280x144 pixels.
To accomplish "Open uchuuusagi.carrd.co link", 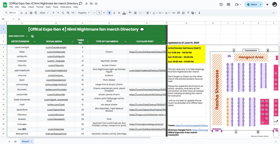I will (x=56, y=84).
